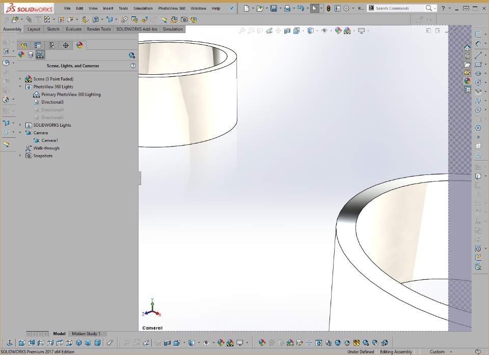The height and width of the screenshot is (355, 489).
Task: Click the Apply Scene icon in heads-up toolbar
Action: coord(347,31)
